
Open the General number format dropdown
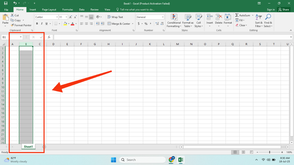pos(163,17)
